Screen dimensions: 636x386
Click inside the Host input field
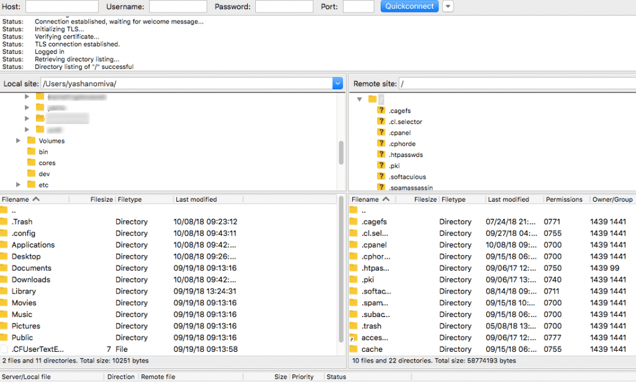[61, 6]
